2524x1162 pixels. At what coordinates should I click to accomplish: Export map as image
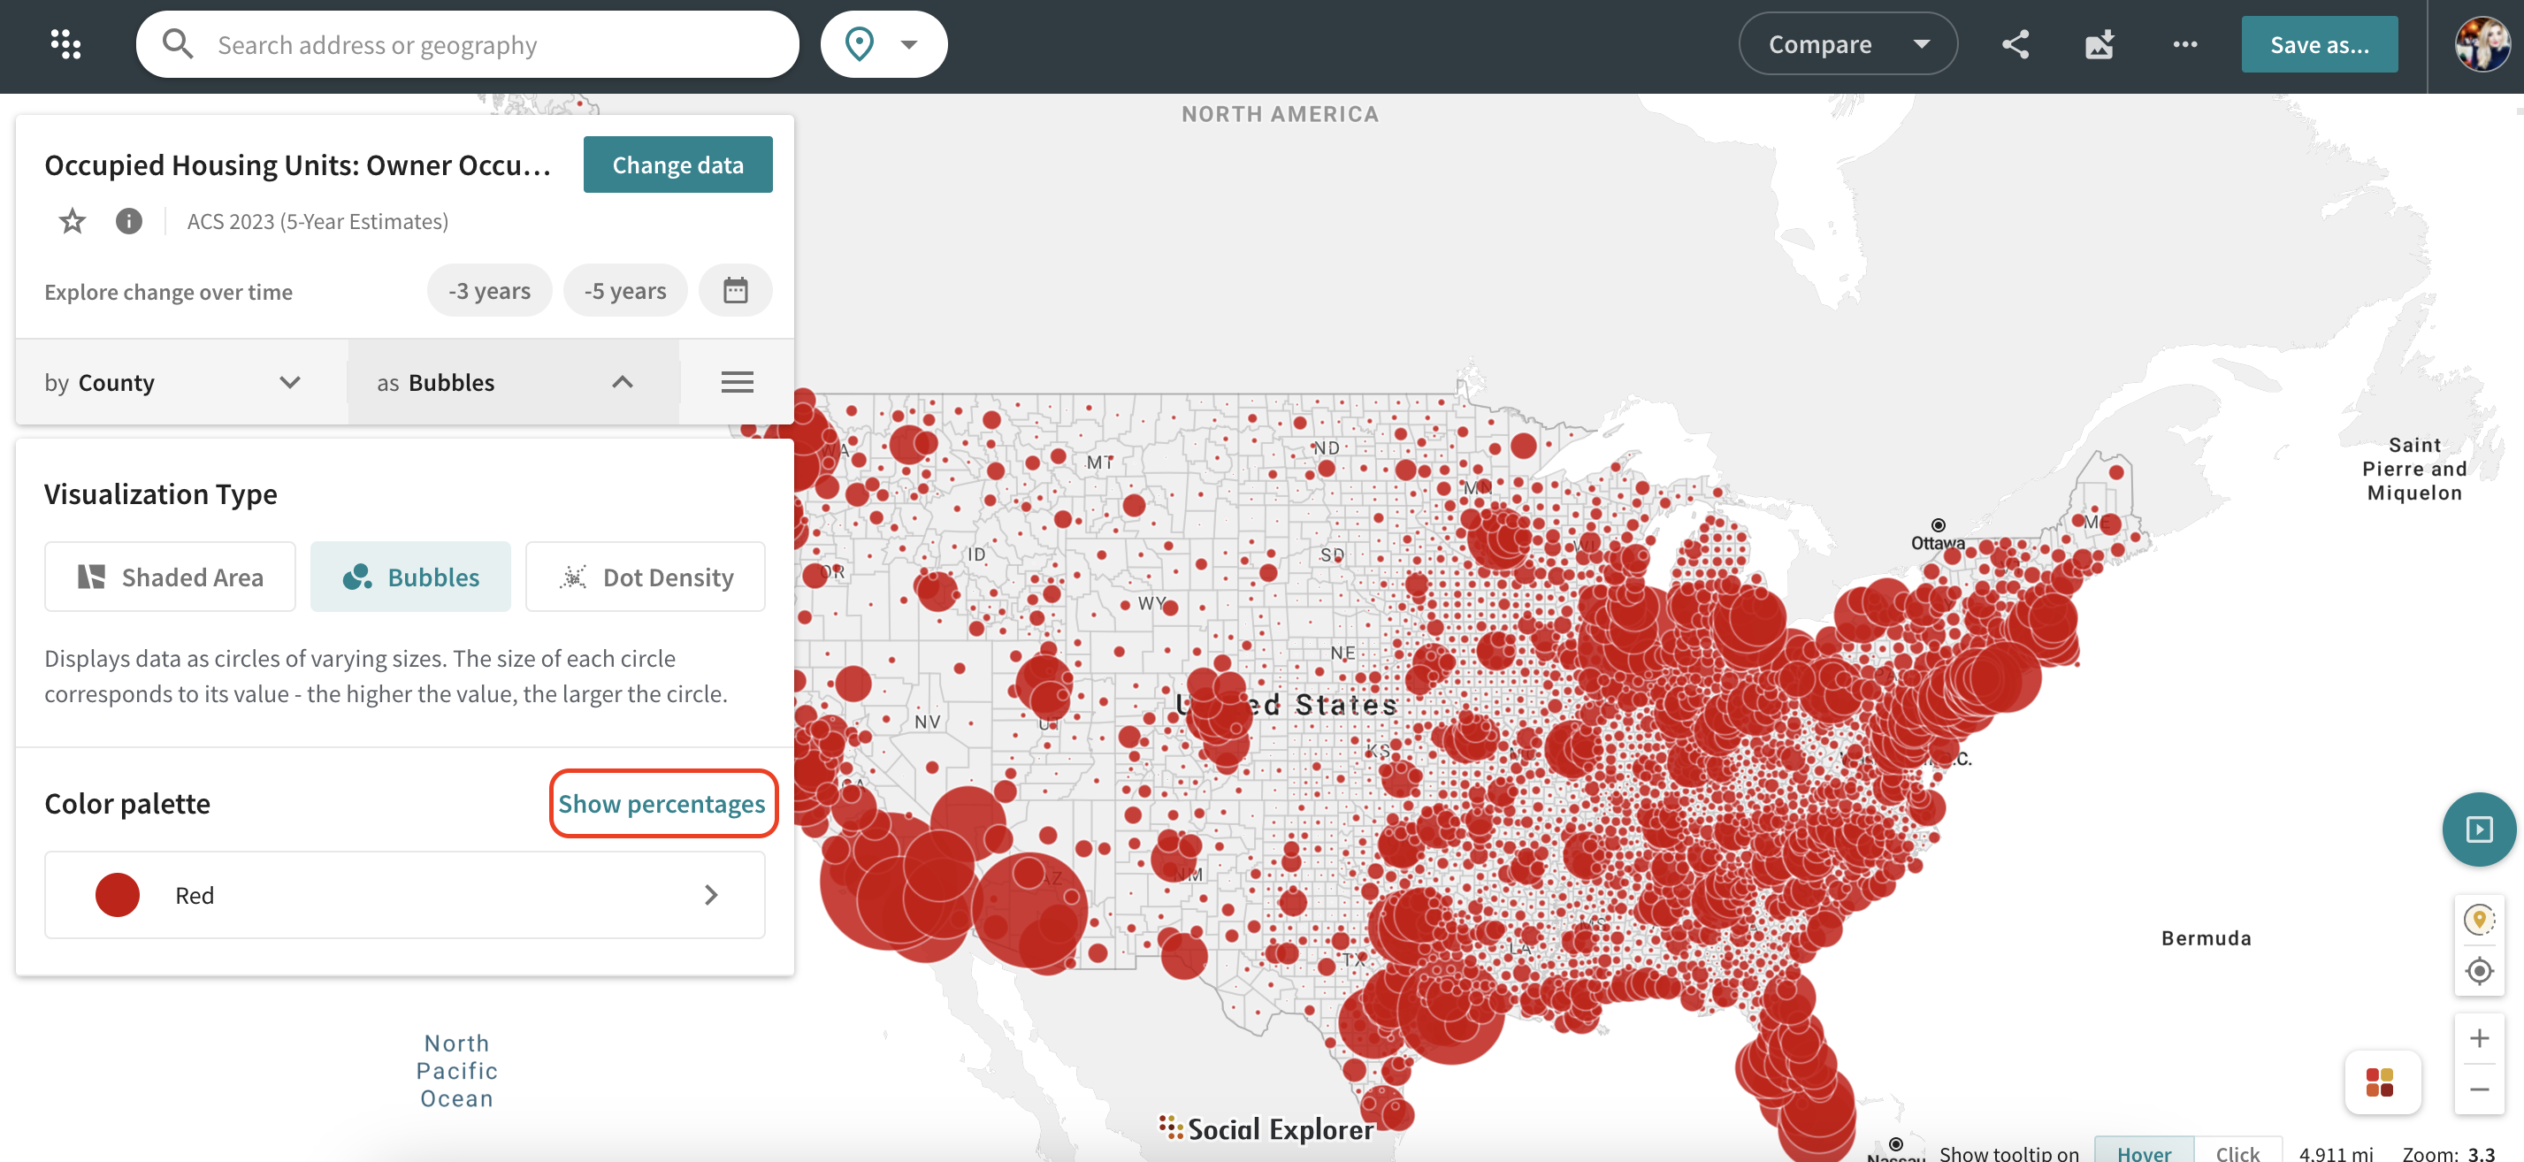click(2099, 44)
